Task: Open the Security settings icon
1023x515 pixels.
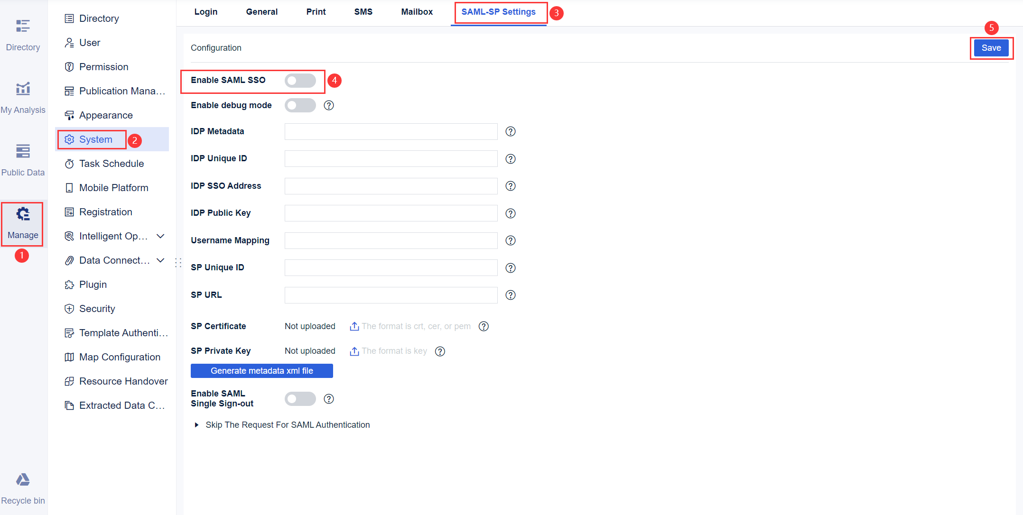Action: [69, 308]
